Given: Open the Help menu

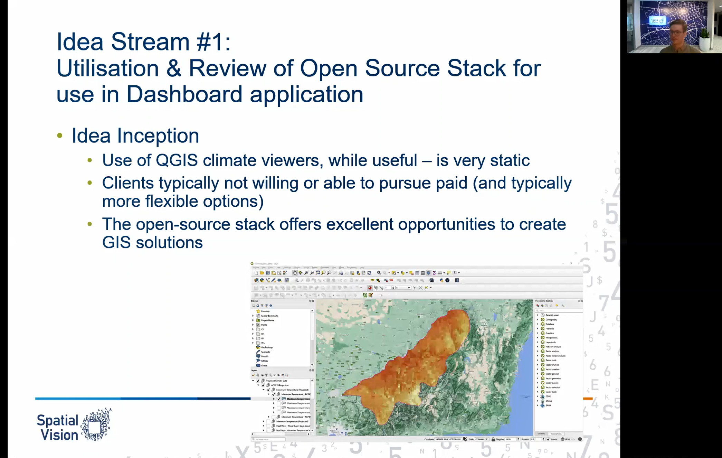Looking at the screenshot, I should 362,267.
